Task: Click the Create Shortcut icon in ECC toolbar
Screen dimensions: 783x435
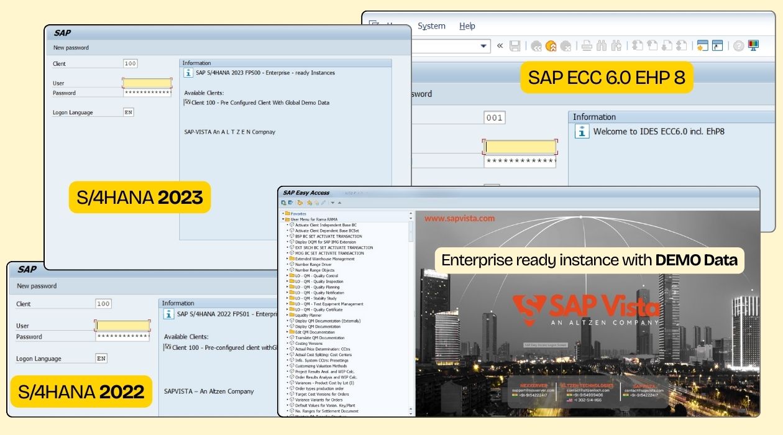Action: pyautogui.click(x=718, y=46)
